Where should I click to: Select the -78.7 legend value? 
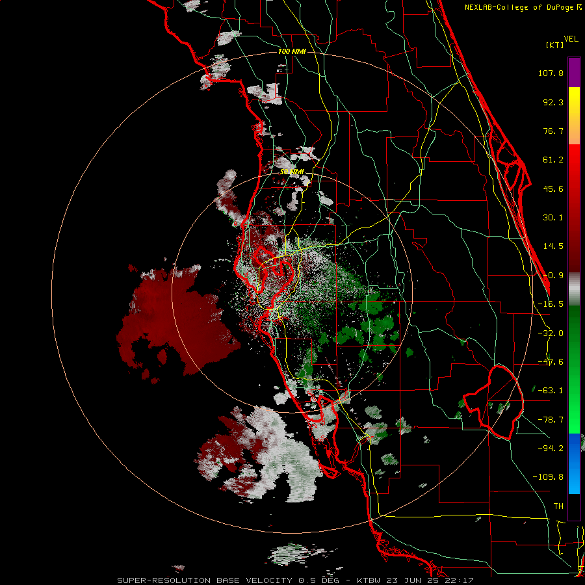(x=551, y=420)
